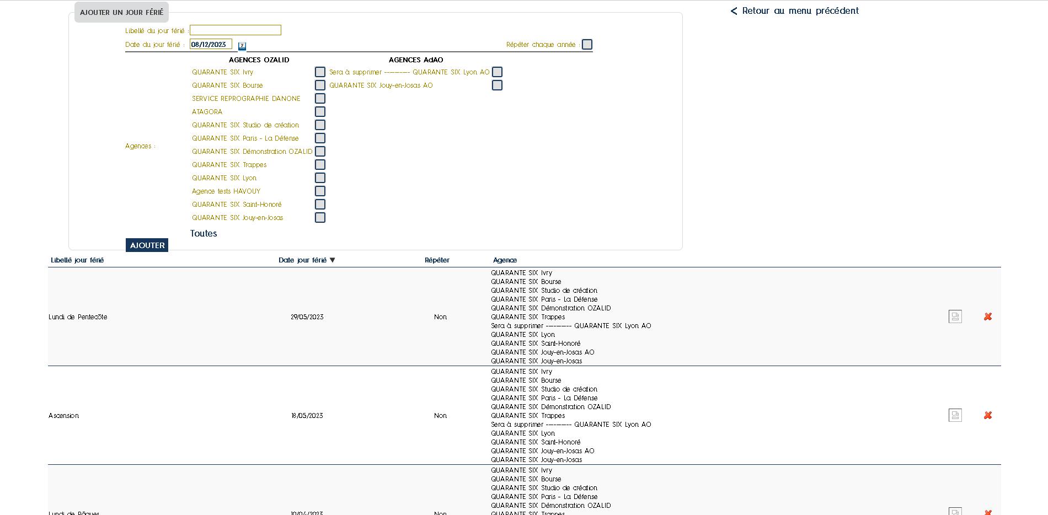Sort by Libellé jour férié column
Viewport: 1048px width, 515px height.
click(77, 260)
